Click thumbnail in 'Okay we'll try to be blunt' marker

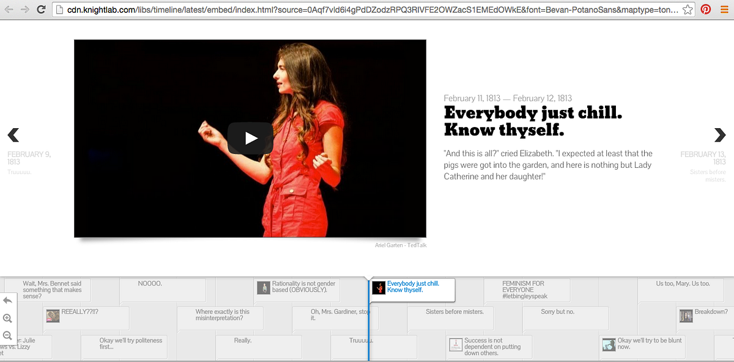[x=609, y=344]
